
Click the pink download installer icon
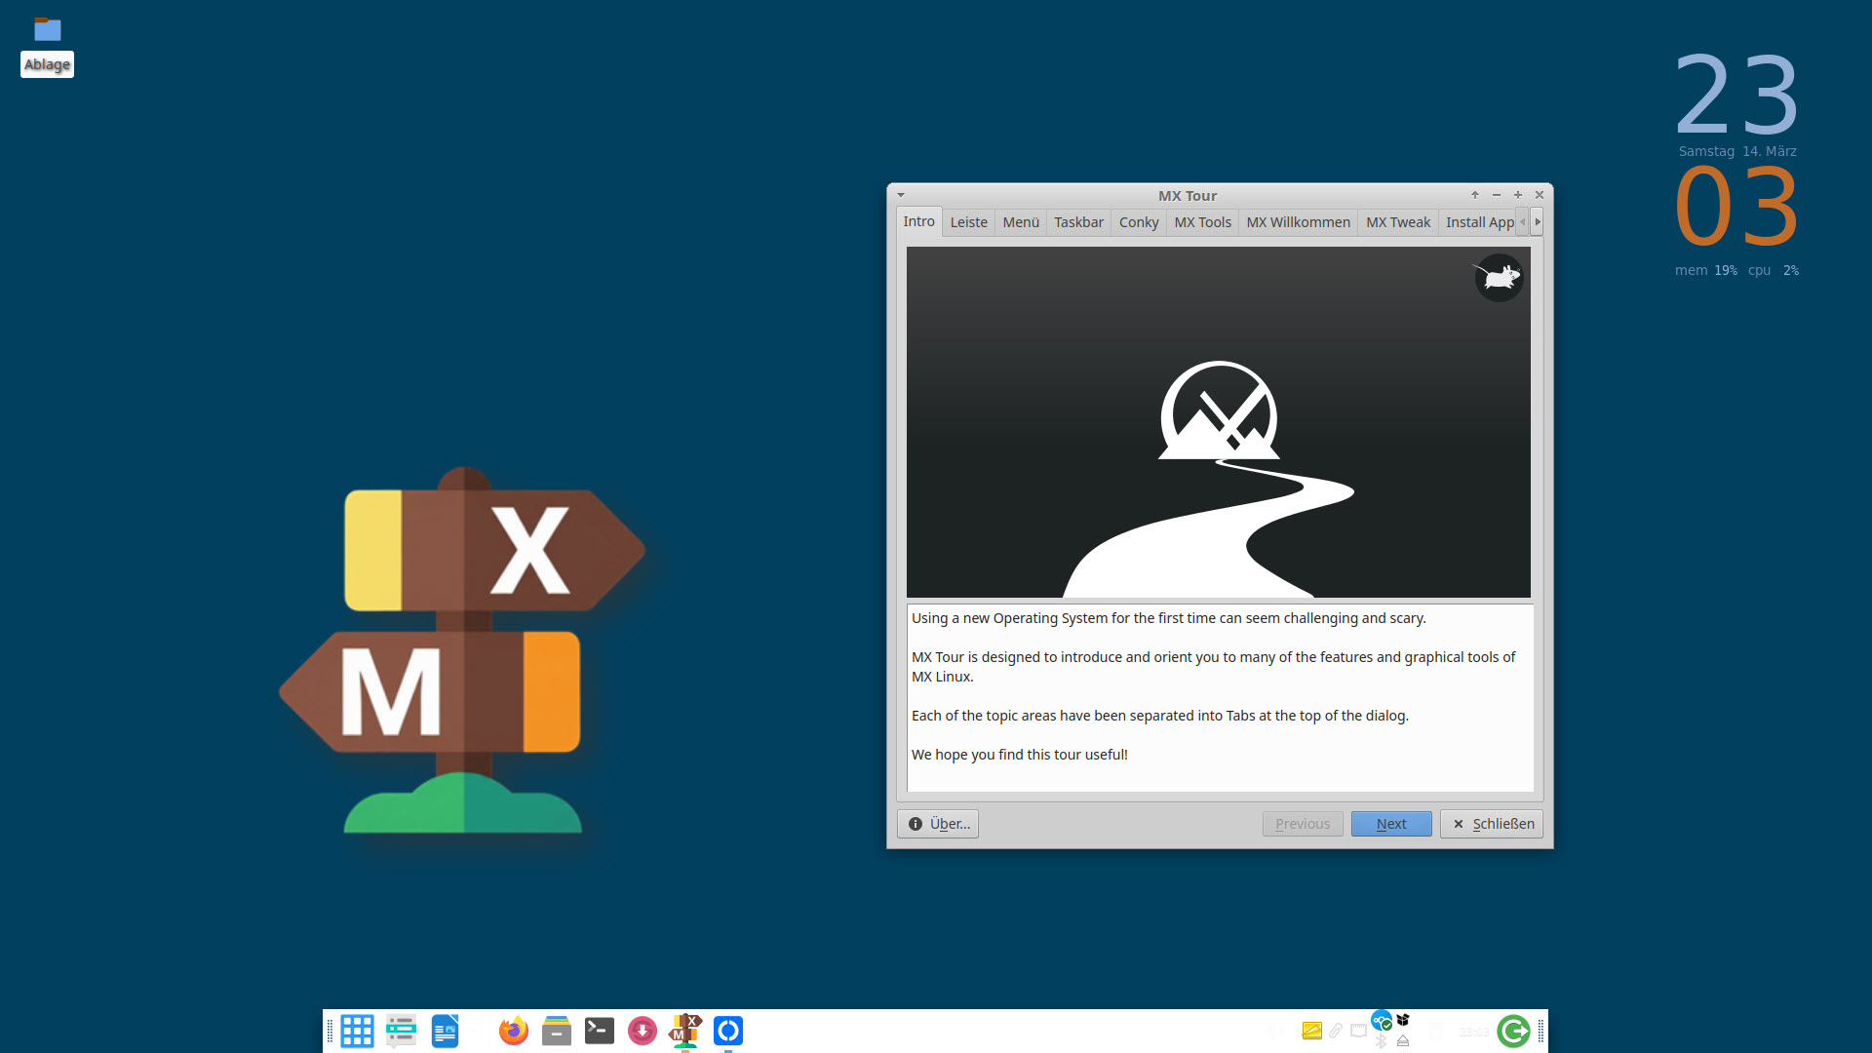tap(642, 1031)
